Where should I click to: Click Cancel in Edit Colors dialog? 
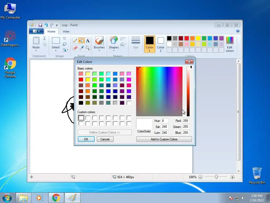click(105, 139)
